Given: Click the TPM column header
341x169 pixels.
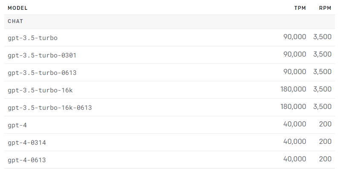Looking at the screenshot, I should [300, 8].
